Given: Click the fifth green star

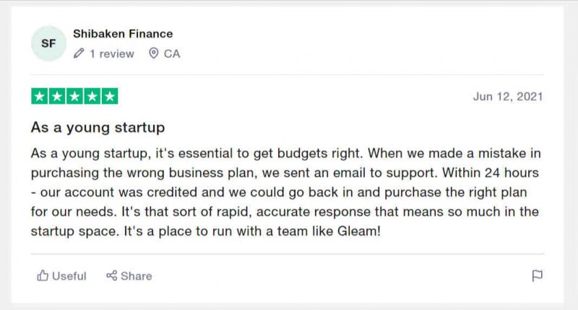Looking at the screenshot, I should click(x=110, y=96).
